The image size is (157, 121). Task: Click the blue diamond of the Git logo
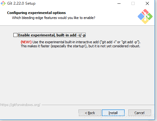point(141,16)
